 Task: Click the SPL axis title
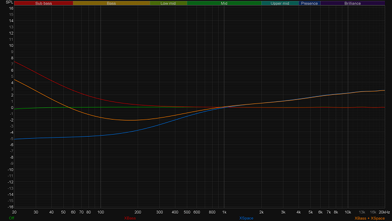coord(9,2)
